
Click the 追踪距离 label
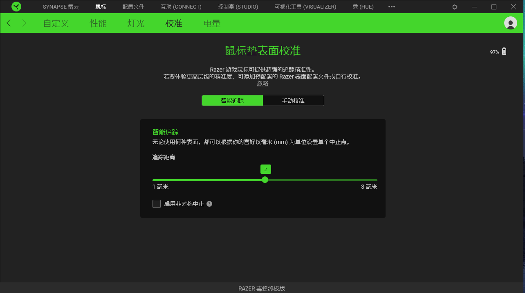pyautogui.click(x=164, y=157)
